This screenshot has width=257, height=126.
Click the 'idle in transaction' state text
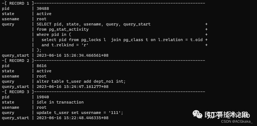pos(60,102)
